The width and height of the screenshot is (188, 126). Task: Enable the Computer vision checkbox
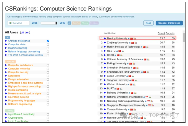pos(48,44)
